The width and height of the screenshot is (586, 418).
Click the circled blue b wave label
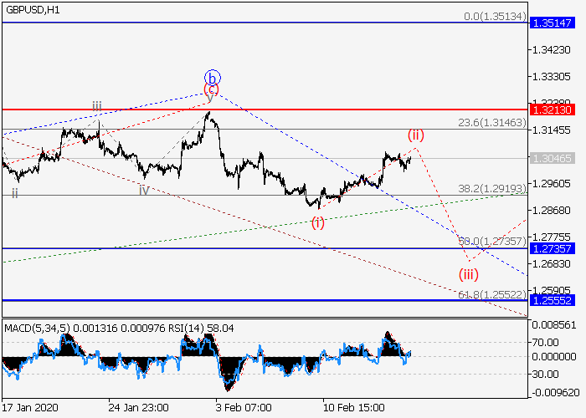point(213,76)
